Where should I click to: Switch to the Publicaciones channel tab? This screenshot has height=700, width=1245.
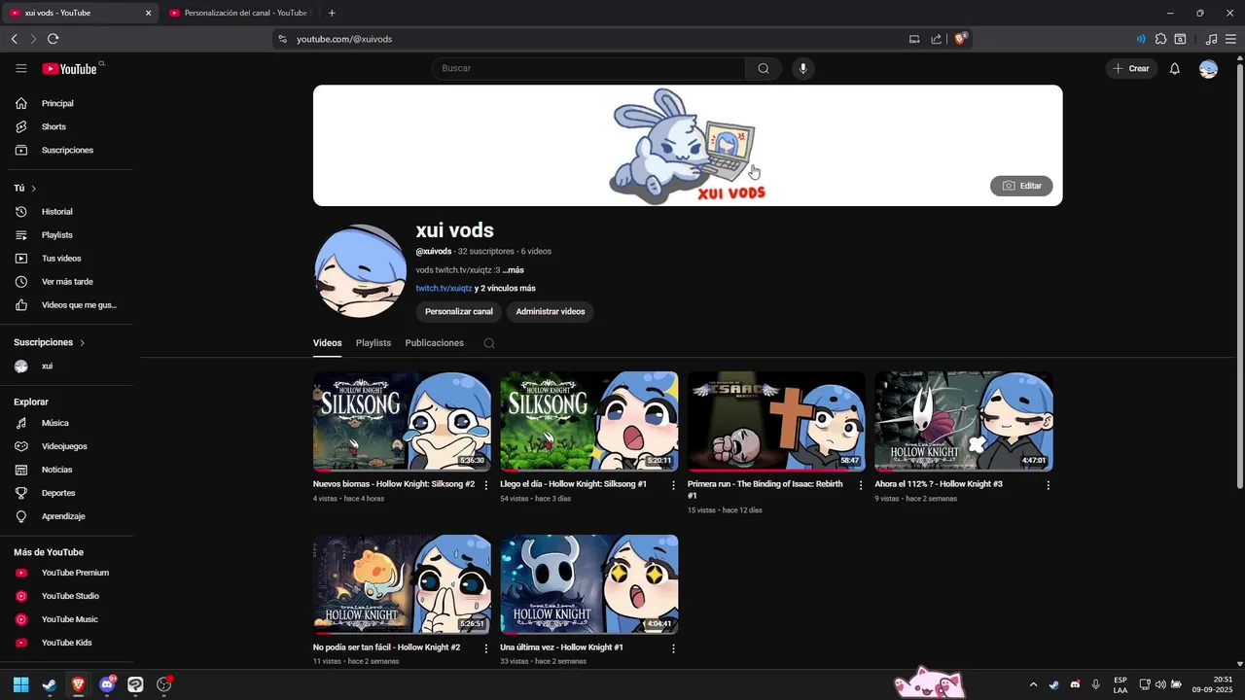tap(434, 343)
